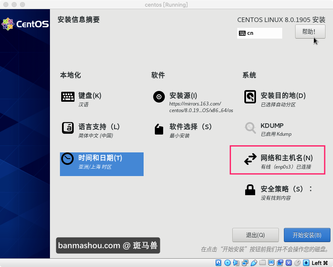
Task: Click the 开始安装(B) begin installation button
Action: pos(307,235)
